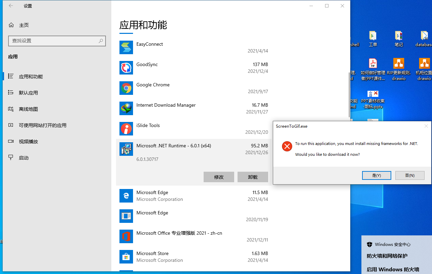Screen dimensions: 432x274
Task: Select EasyConnect entry name
Action: click(x=150, y=44)
